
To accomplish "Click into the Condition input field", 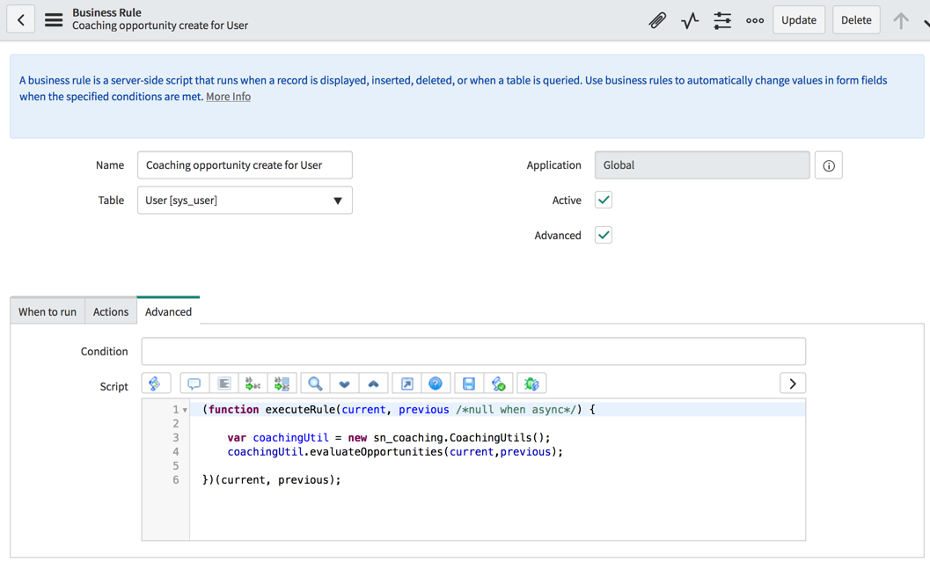I will [473, 352].
